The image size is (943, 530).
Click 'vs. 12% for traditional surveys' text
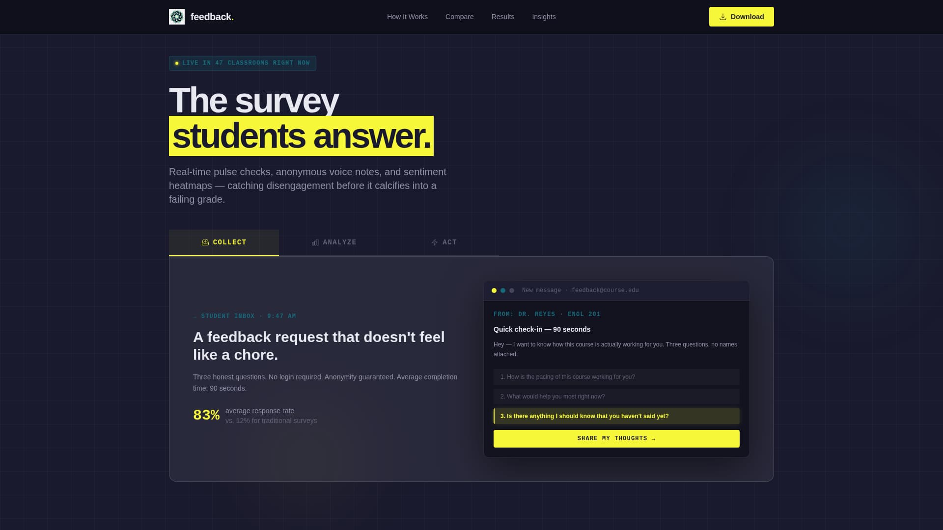coord(271,421)
